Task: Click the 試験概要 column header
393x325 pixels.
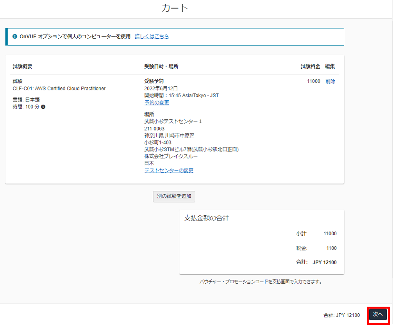Action: pos(22,66)
